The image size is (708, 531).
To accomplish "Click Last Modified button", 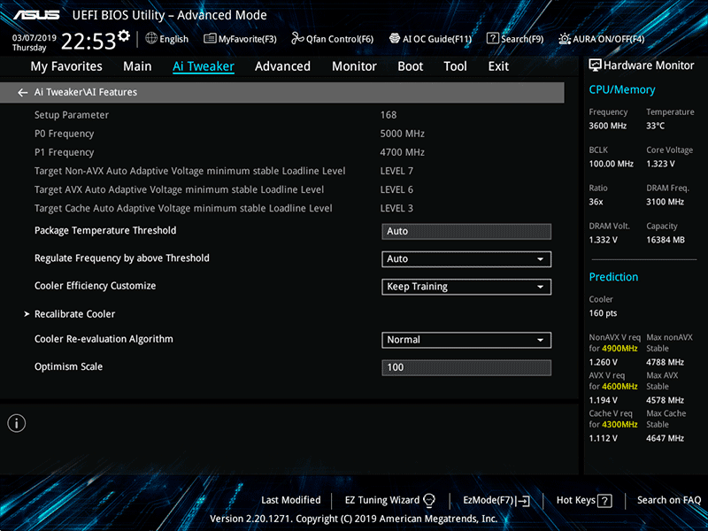I will 291,500.
